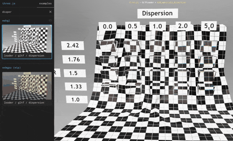
Task: Click the 5.0 dispersion column label
Action: (x=209, y=26)
